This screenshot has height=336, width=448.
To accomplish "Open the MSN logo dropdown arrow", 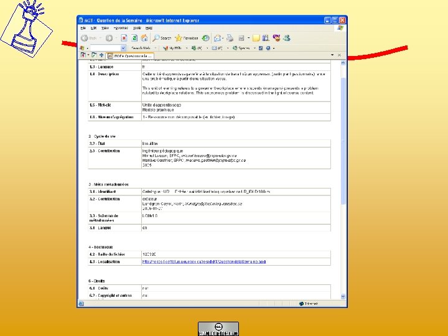I will click(87, 48).
